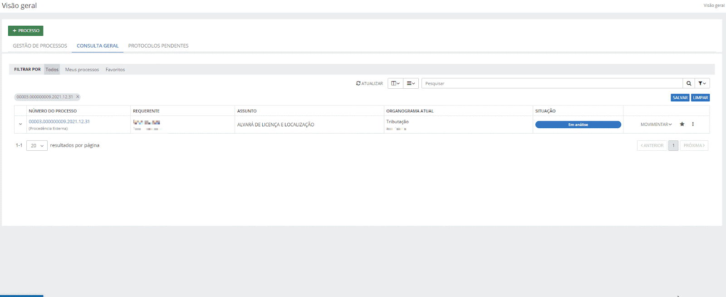Click into the Pesquisar search field

[551, 83]
